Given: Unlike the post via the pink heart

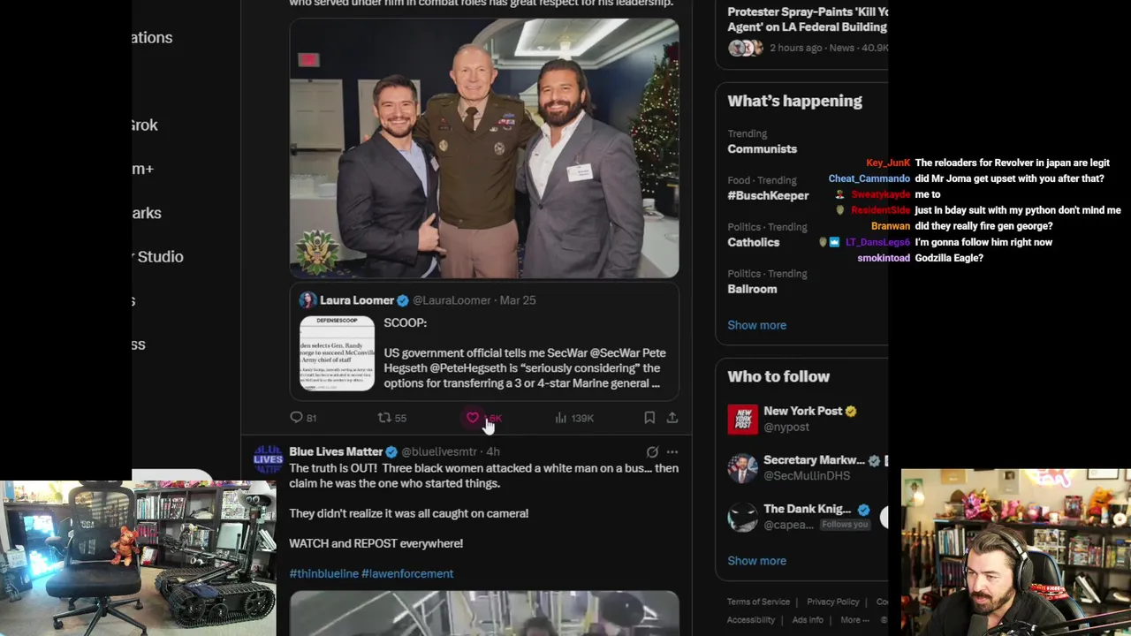Looking at the screenshot, I should 474,418.
